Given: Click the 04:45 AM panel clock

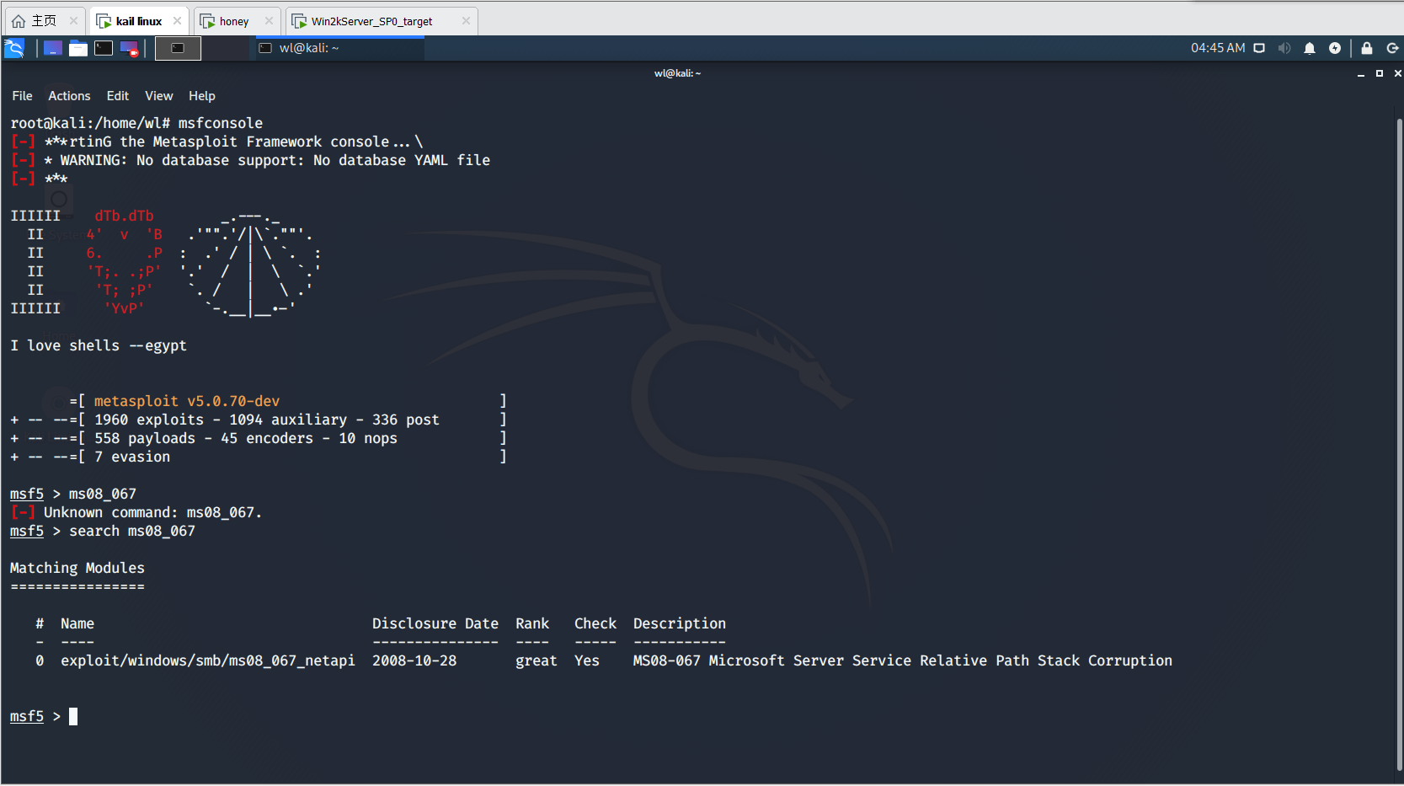Looking at the screenshot, I should point(1218,48).
